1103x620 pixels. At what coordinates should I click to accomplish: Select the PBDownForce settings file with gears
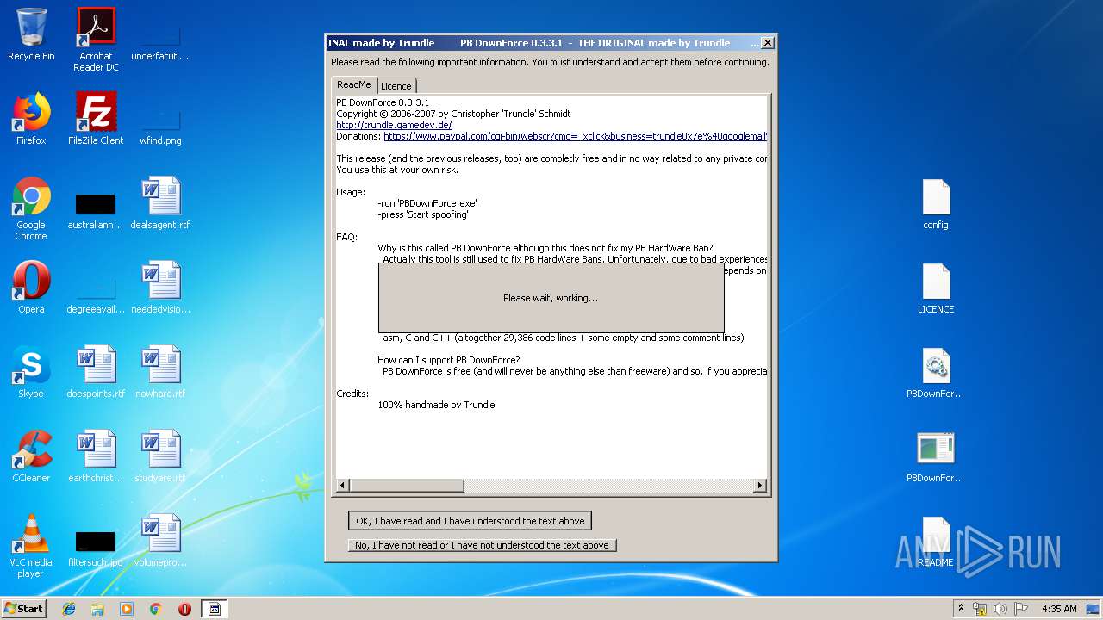click(936, 372)
